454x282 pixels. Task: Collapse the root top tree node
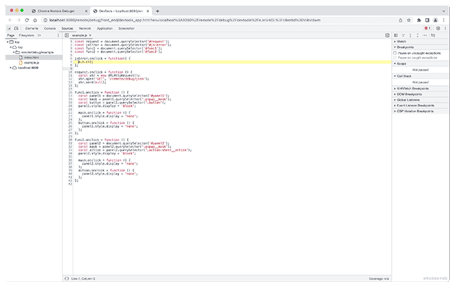[x=8, y=42]
